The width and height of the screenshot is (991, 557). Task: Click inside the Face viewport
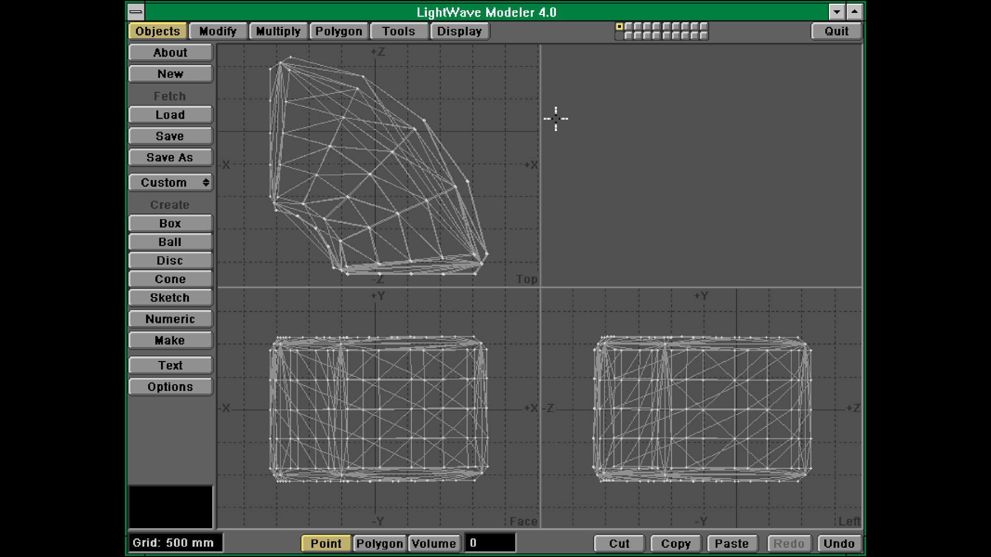(378, 408)
